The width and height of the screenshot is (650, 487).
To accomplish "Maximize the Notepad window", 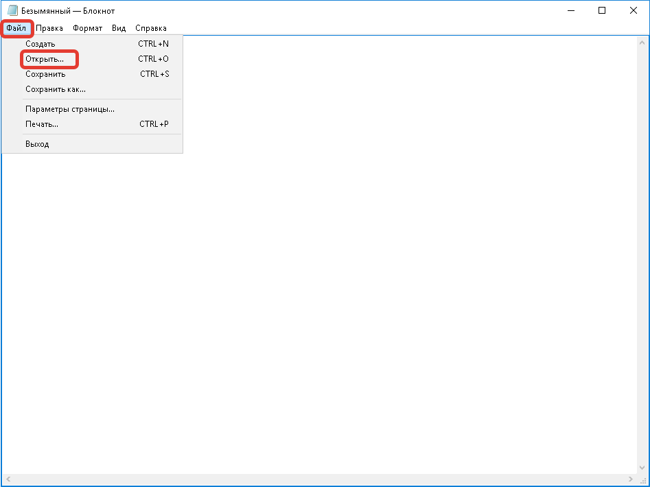I will (x=602, y=11).
